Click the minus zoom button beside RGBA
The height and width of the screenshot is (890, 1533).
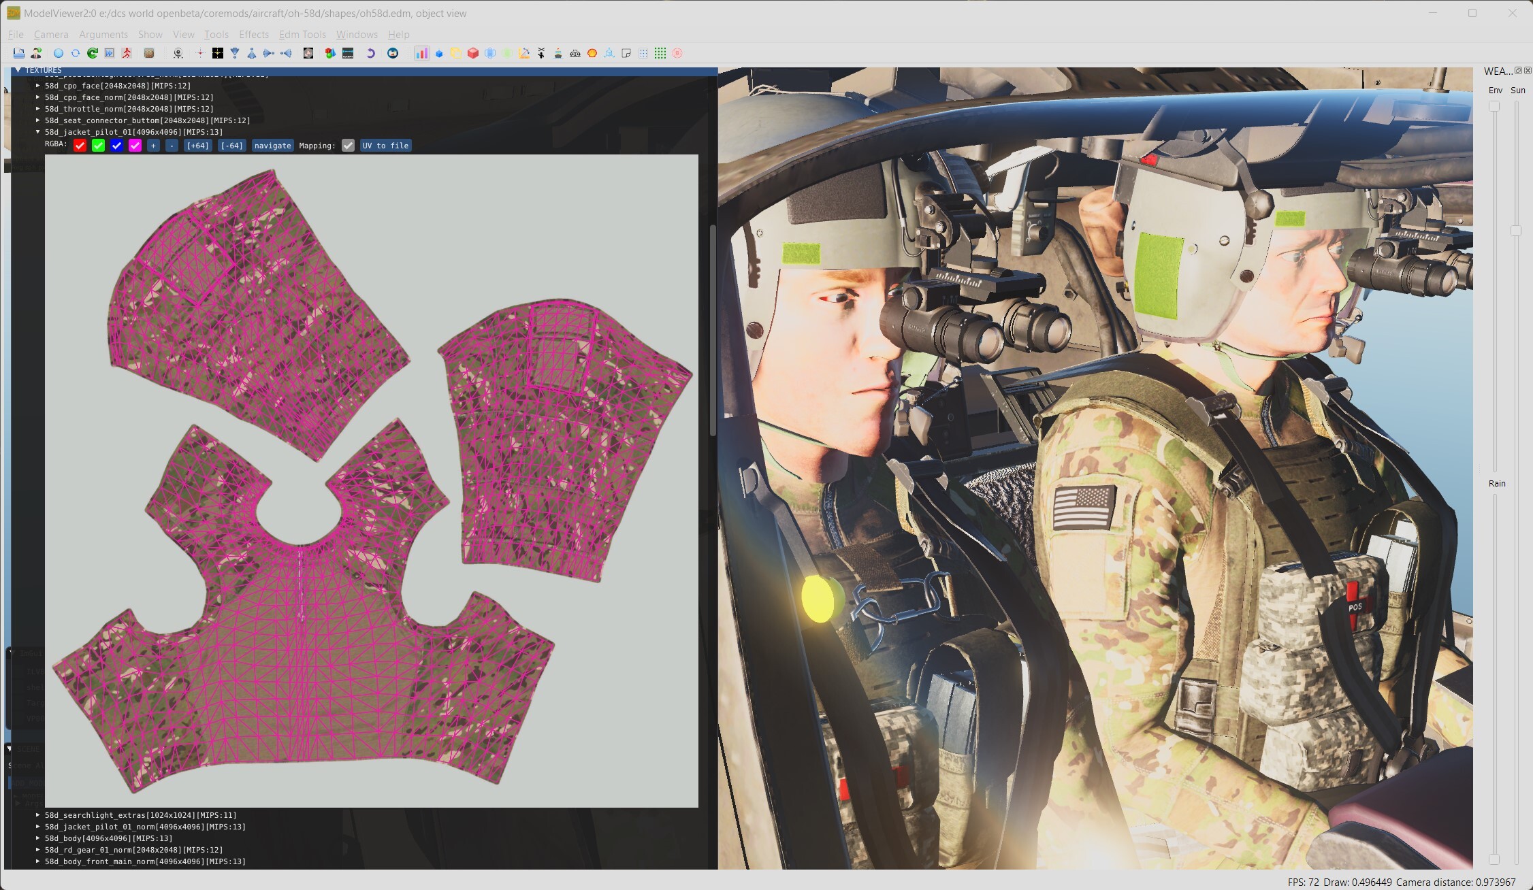[x=172, y=146]
